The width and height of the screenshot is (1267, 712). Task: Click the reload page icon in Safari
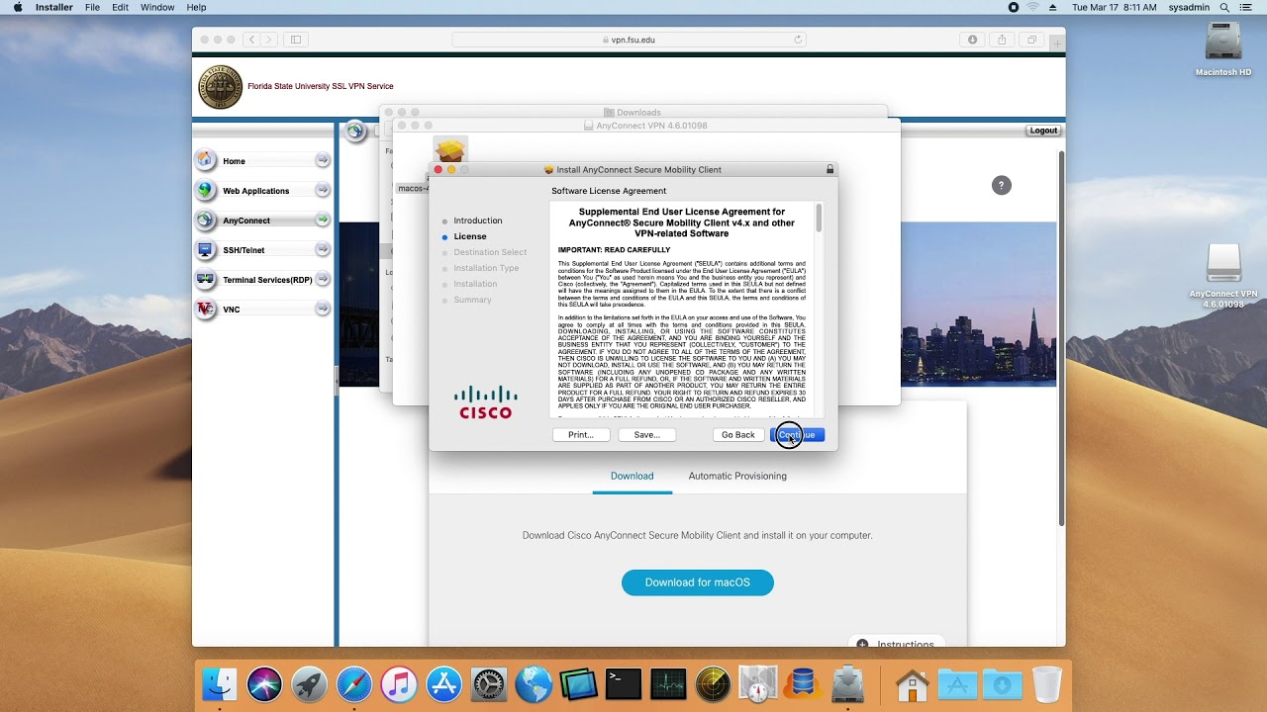798,40
